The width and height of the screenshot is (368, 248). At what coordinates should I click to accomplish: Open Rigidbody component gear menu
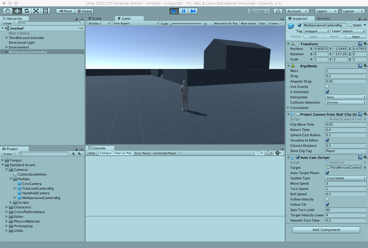pos(365,66)
